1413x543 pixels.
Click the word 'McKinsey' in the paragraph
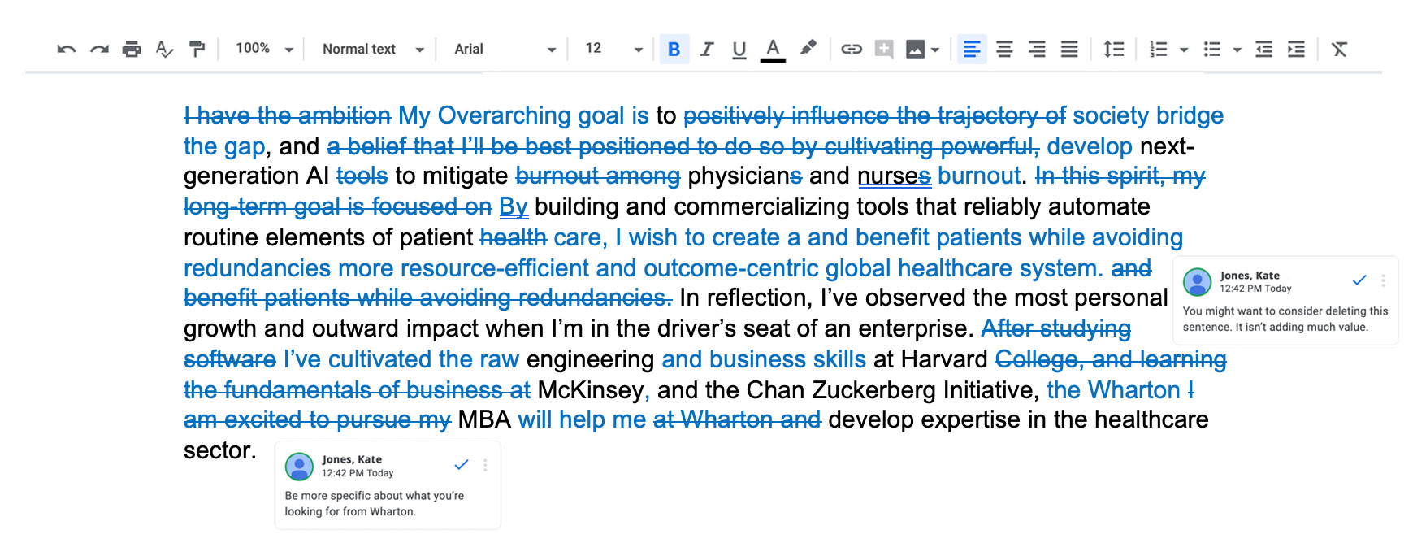[x=591, y=390]
